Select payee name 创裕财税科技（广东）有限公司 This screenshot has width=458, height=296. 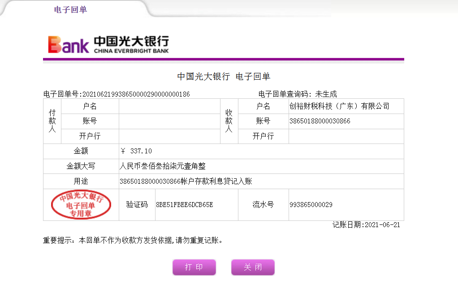(339, 106)
